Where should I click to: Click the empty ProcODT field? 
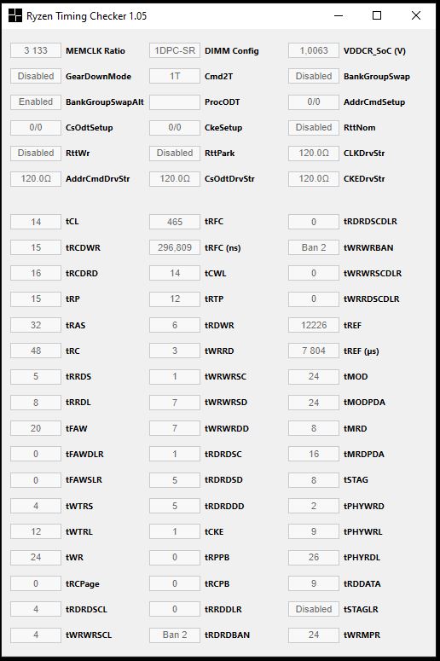point(175,102)
